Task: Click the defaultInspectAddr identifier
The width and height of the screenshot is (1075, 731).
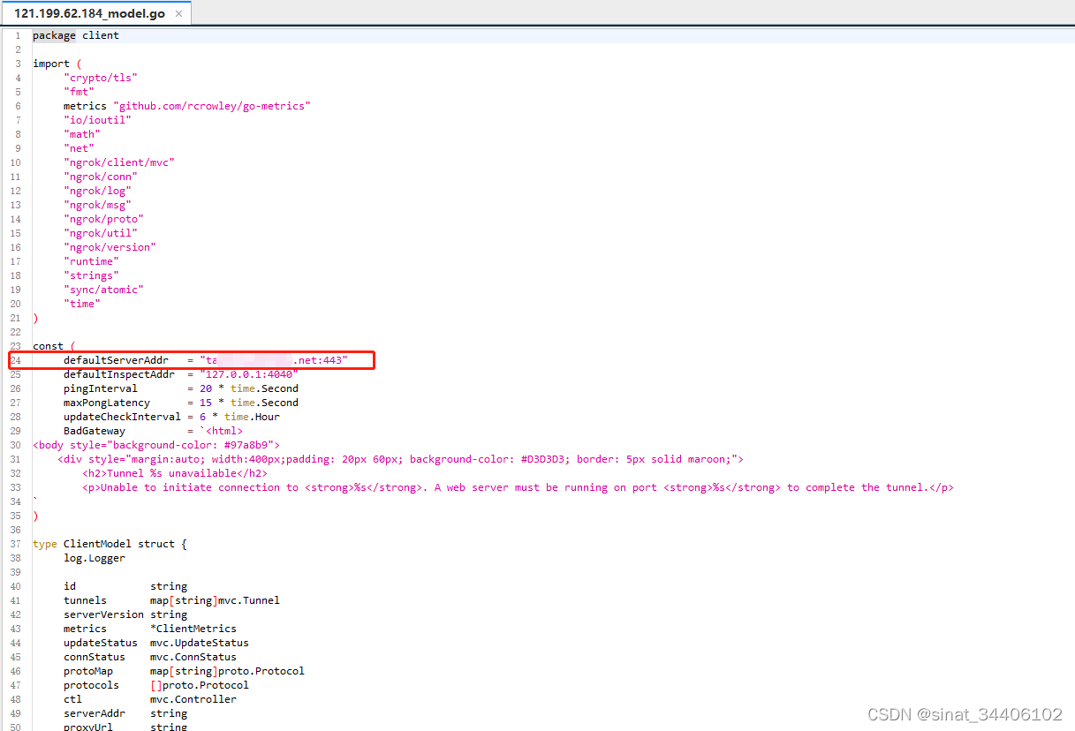Action: point(119,374)
